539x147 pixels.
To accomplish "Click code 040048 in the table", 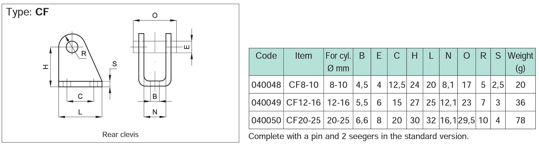I will tap(266, 85).
